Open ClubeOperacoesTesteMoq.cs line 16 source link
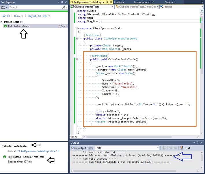205x174 pixels. pos(38,151)
